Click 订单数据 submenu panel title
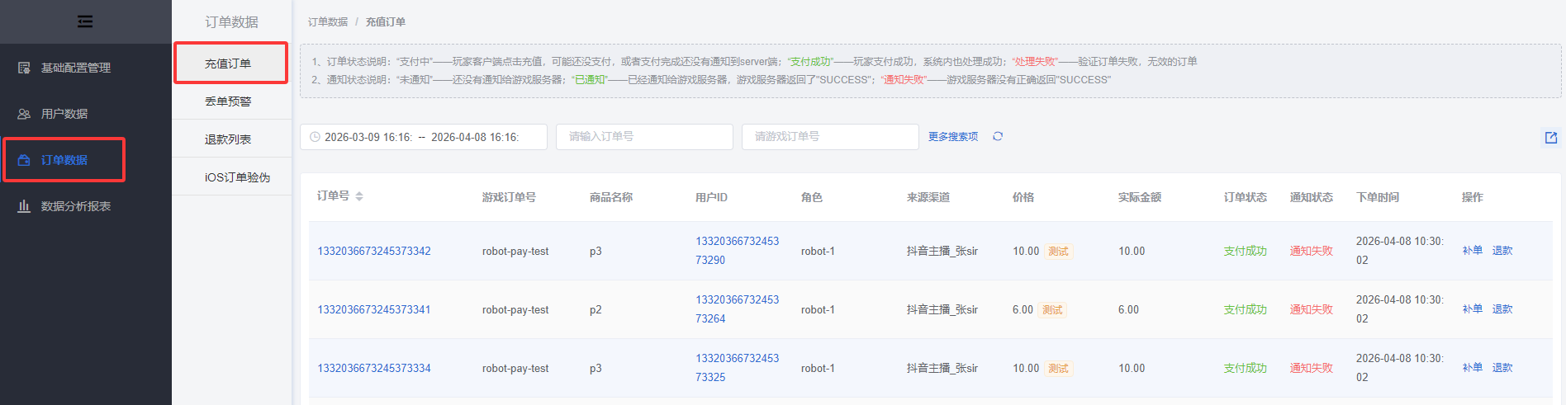Viewport: 1566px width, 405px height. (x=232, y=22)
